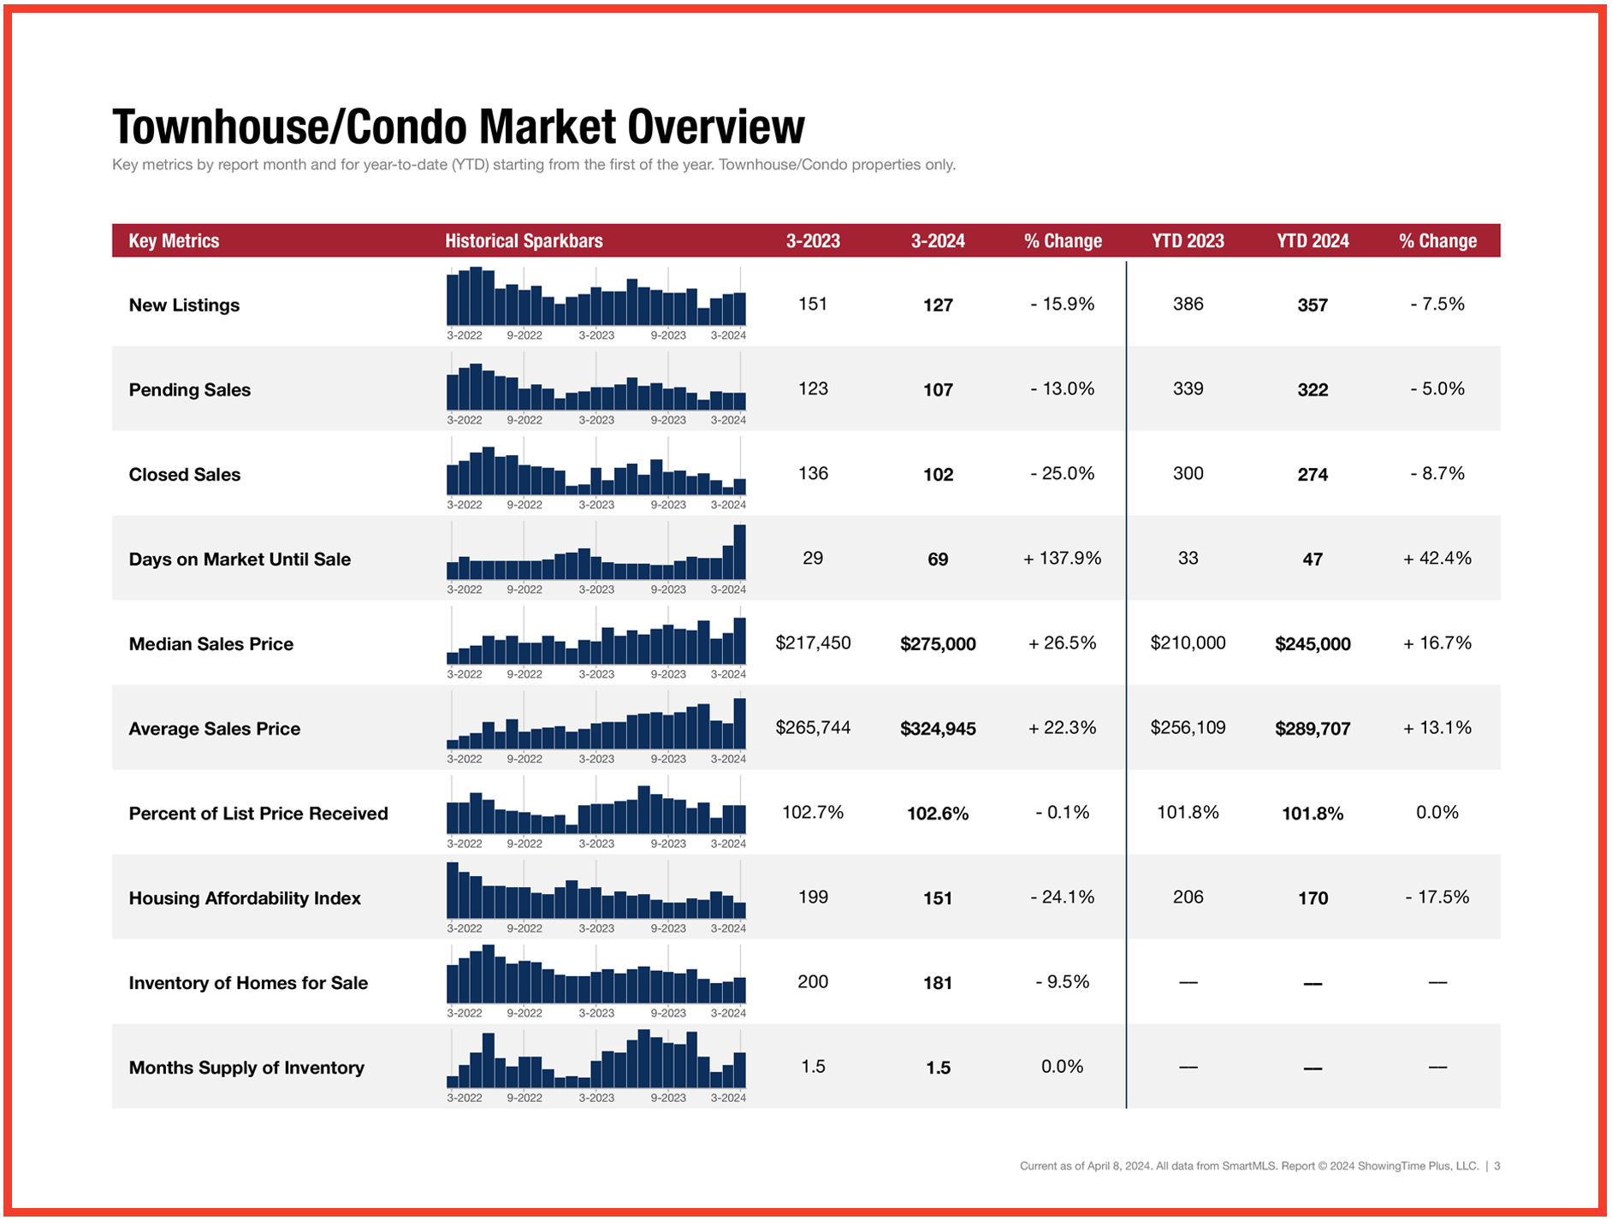Click Inventory value 200
The image size is (1612, 1220).
pyautogui.click(x=813, y=981)
